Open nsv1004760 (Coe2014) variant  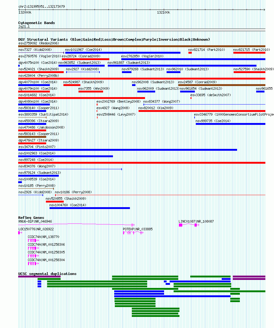pos(68,205)
